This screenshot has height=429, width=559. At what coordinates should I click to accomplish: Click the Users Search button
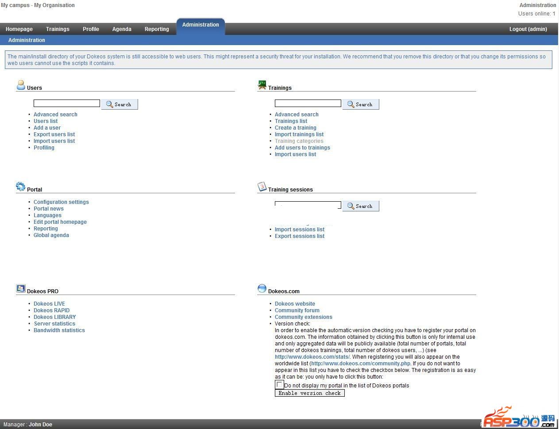pyautogui.click(x=120, y=104)
